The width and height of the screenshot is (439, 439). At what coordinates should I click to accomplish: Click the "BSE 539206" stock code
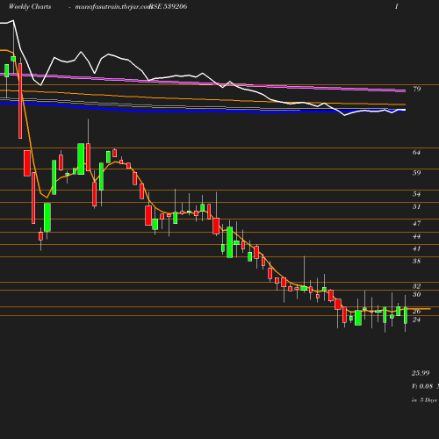(169, 6)
